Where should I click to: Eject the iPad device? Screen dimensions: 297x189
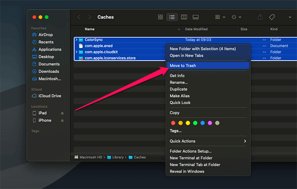click(x=62, y=113)
